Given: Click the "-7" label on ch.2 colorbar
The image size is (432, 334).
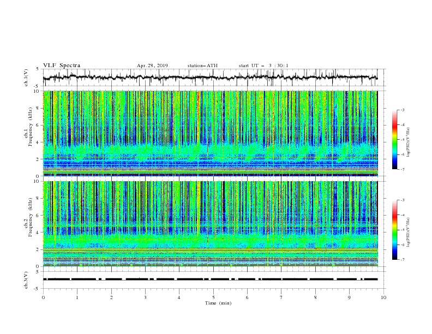Looking at the screenshot, I should pyautogui.click(x=402, y=260).
